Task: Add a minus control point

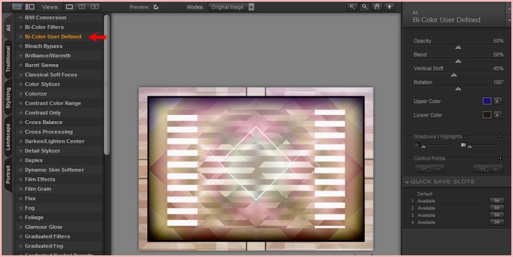Action: tap(430, 169)
